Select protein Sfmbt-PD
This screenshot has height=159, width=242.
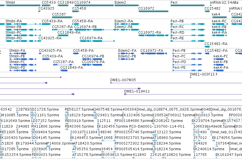pyautogui.click(x=23, y=70)
